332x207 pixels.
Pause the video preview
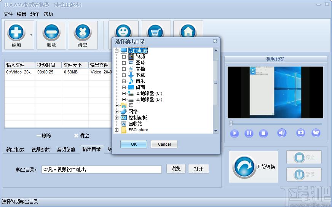click(249, 133)
